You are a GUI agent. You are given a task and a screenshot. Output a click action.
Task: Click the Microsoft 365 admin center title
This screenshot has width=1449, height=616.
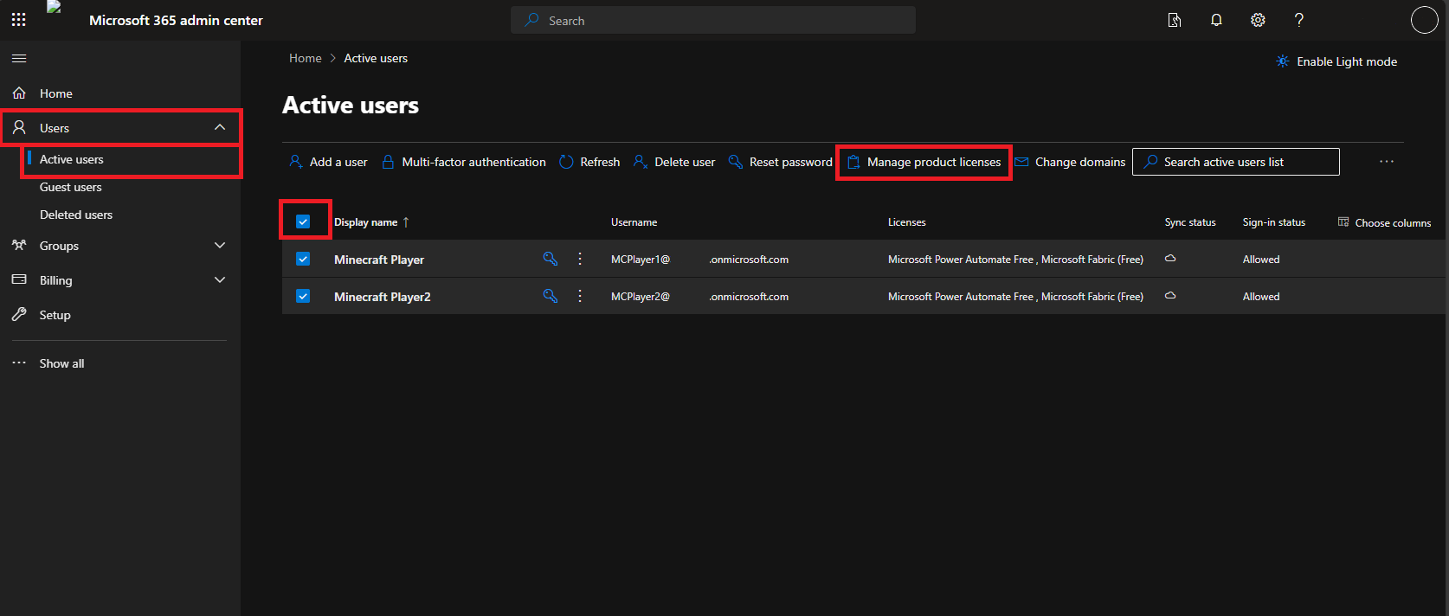pyautogui.click(x=176, y=20)
